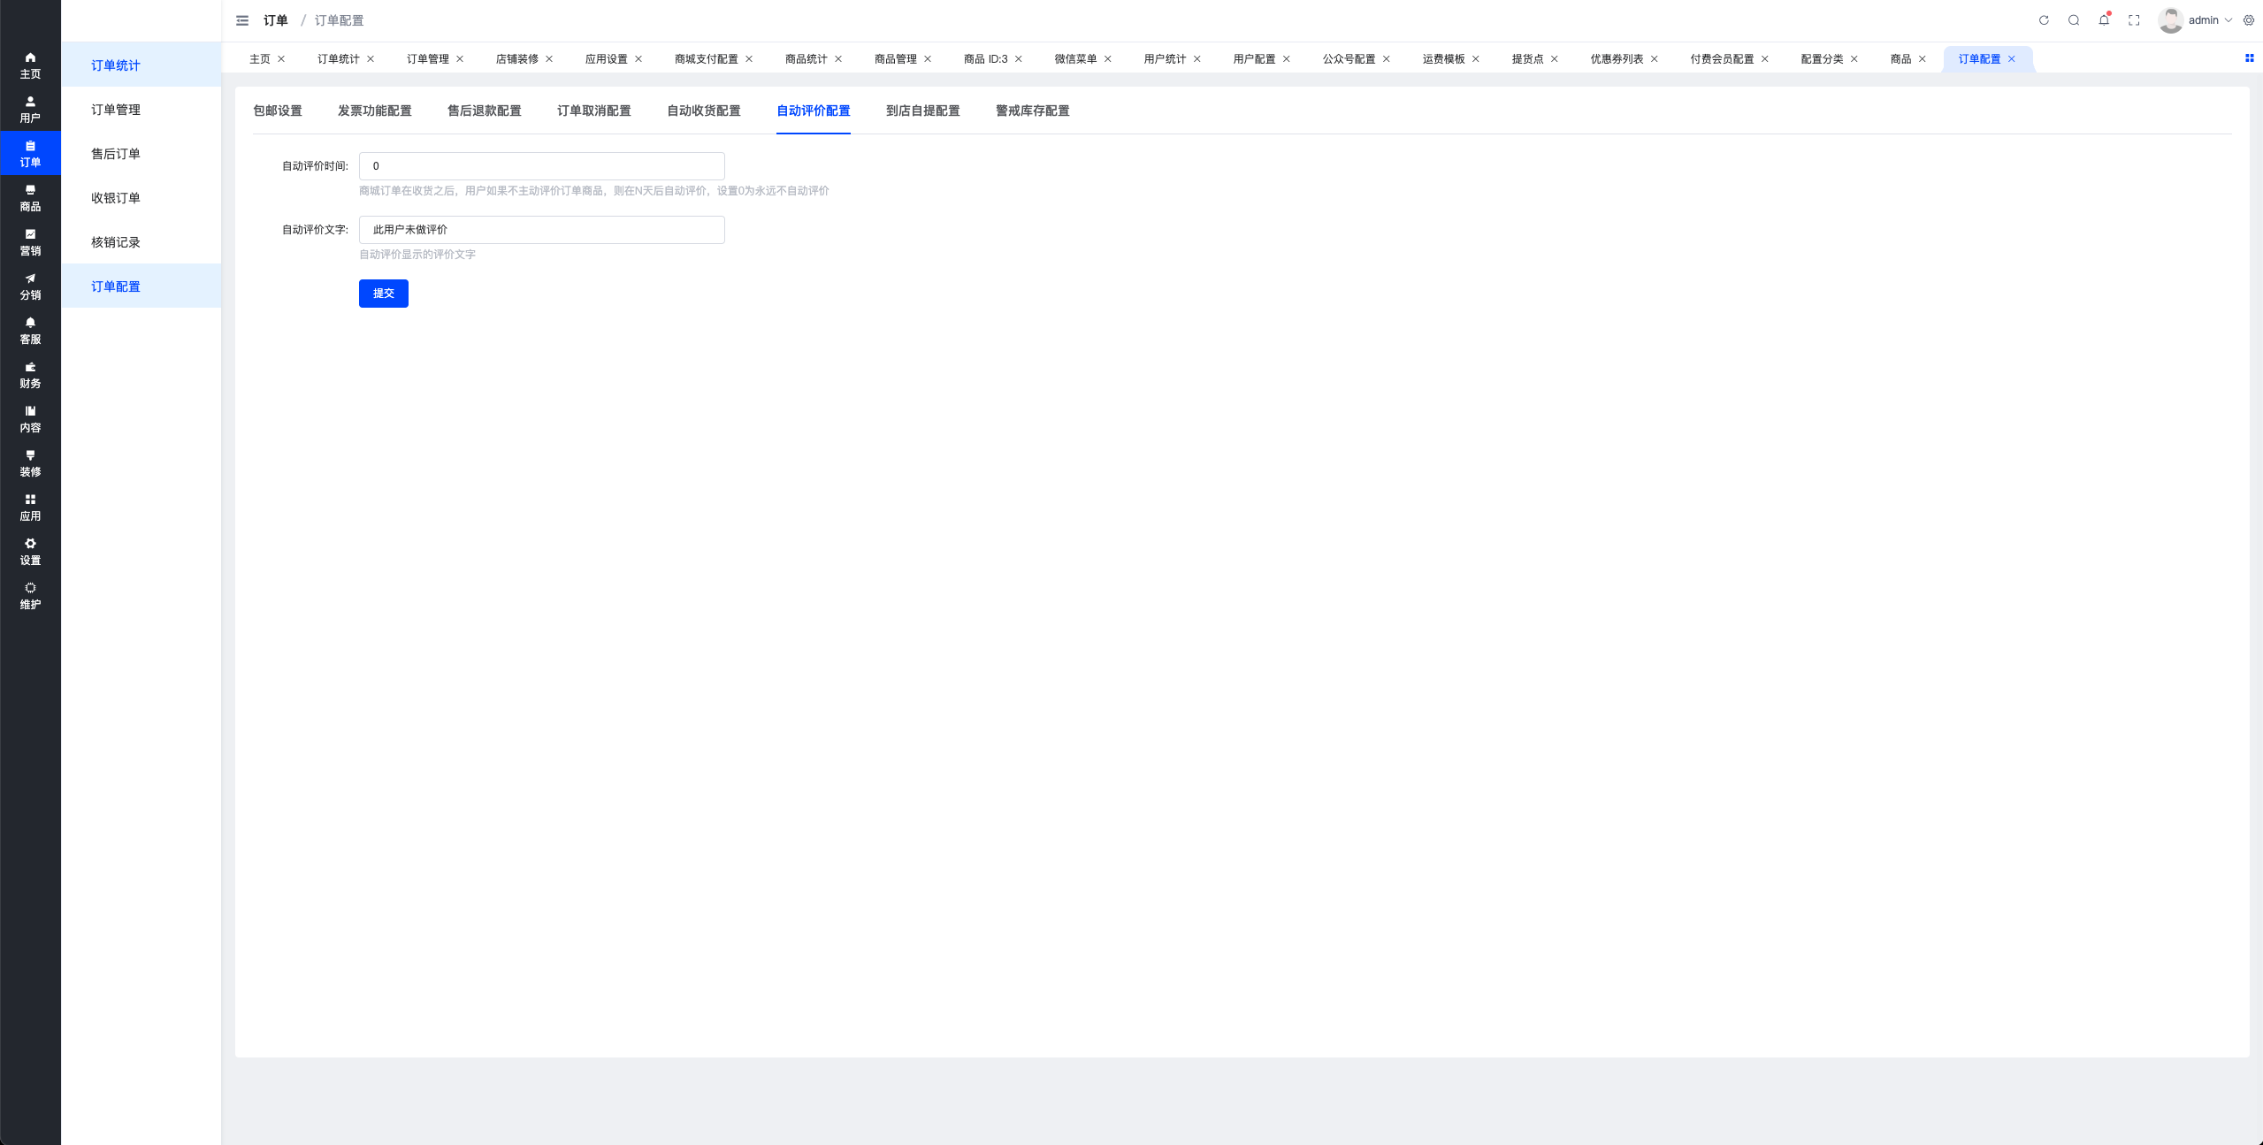Click the 订单 breadcrumb link

(276, 20)
